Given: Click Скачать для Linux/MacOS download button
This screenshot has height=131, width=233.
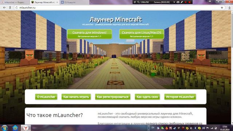Looking at the screenshot, I should pyautogui.click(x=142, y=34).
